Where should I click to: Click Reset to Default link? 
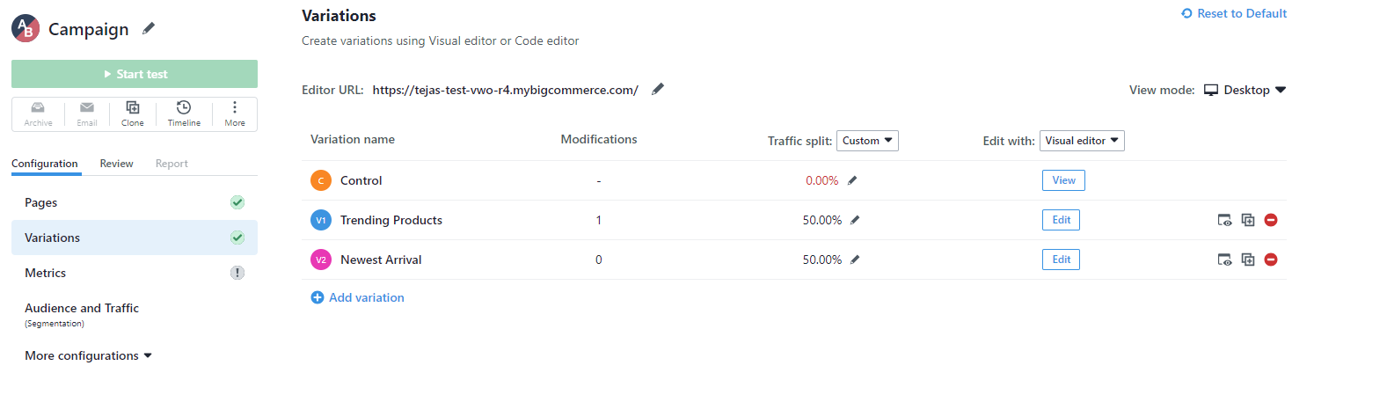pyautogui.click(x=1234, y=13)
